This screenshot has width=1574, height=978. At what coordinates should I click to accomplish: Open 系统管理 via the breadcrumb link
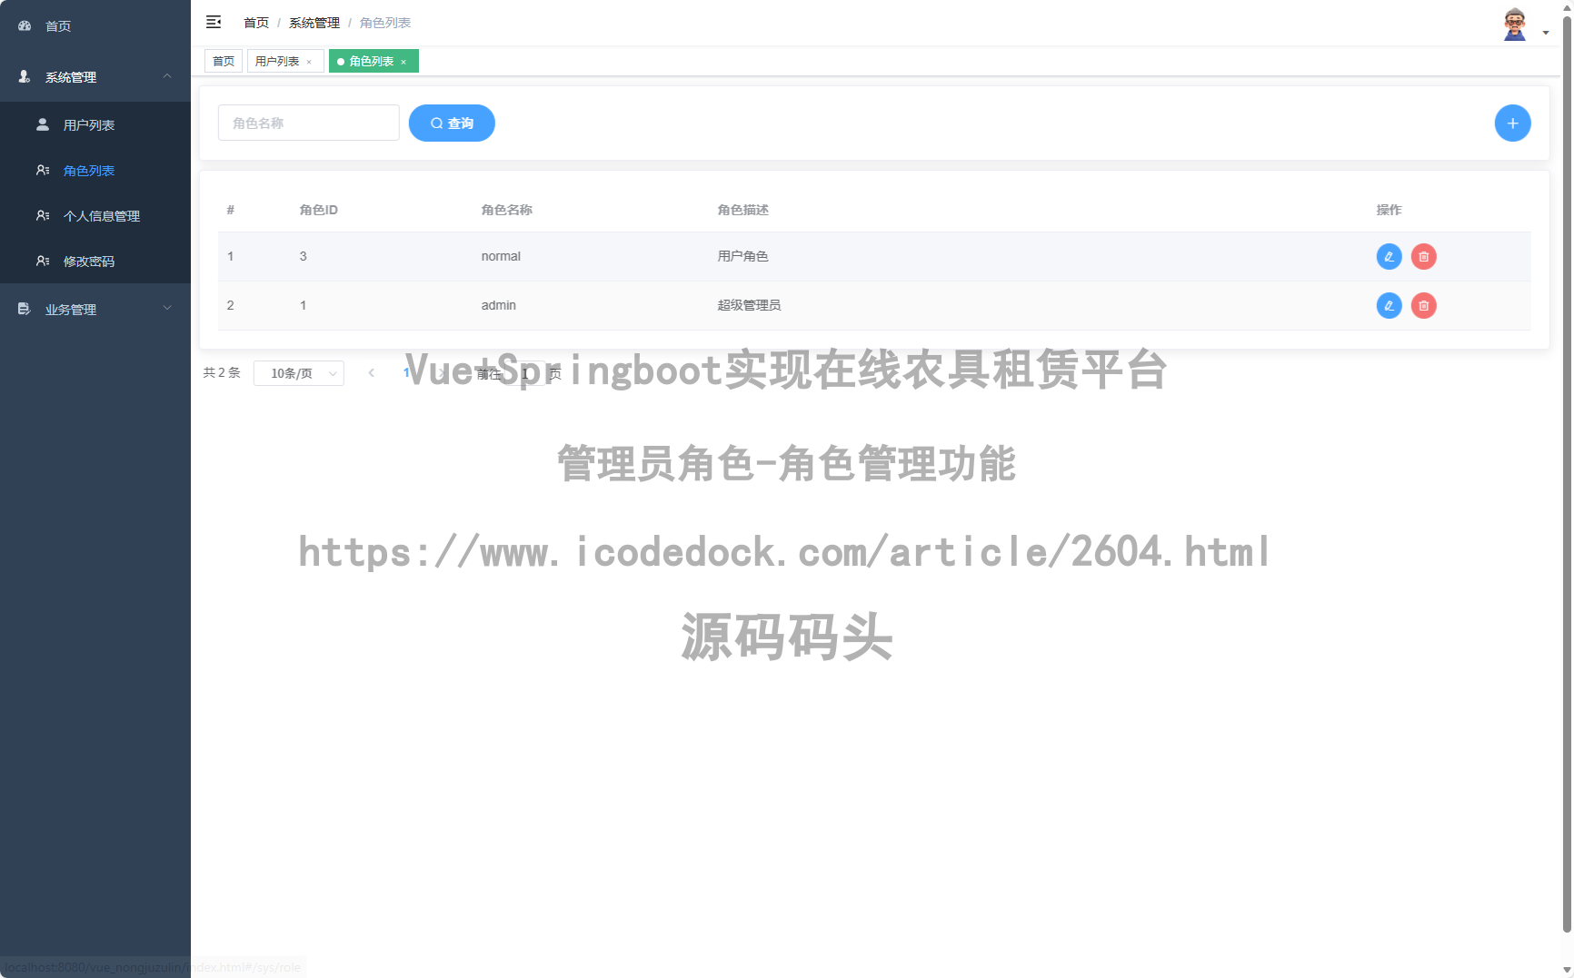313,22
